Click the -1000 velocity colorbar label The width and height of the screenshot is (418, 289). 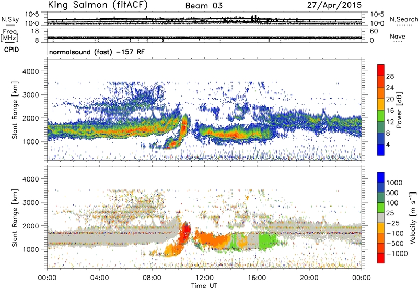397,254
